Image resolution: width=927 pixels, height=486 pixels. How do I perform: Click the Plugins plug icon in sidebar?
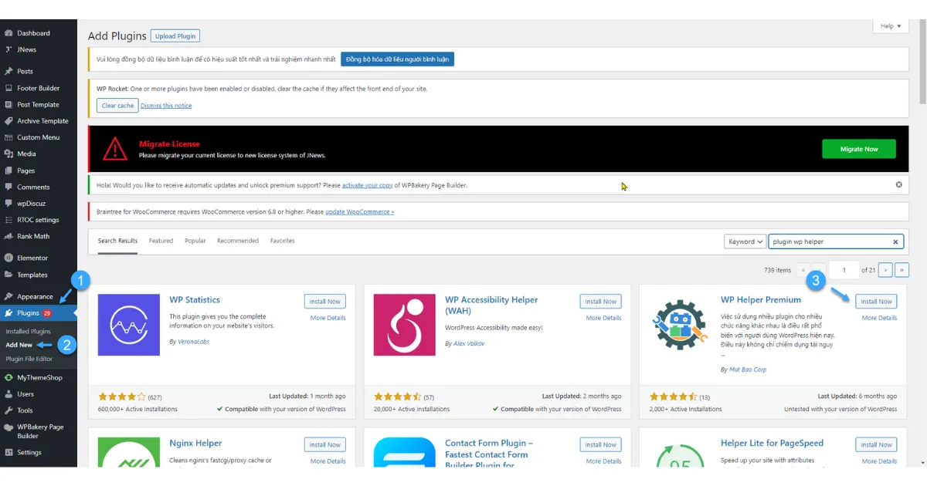coord(8,313)
